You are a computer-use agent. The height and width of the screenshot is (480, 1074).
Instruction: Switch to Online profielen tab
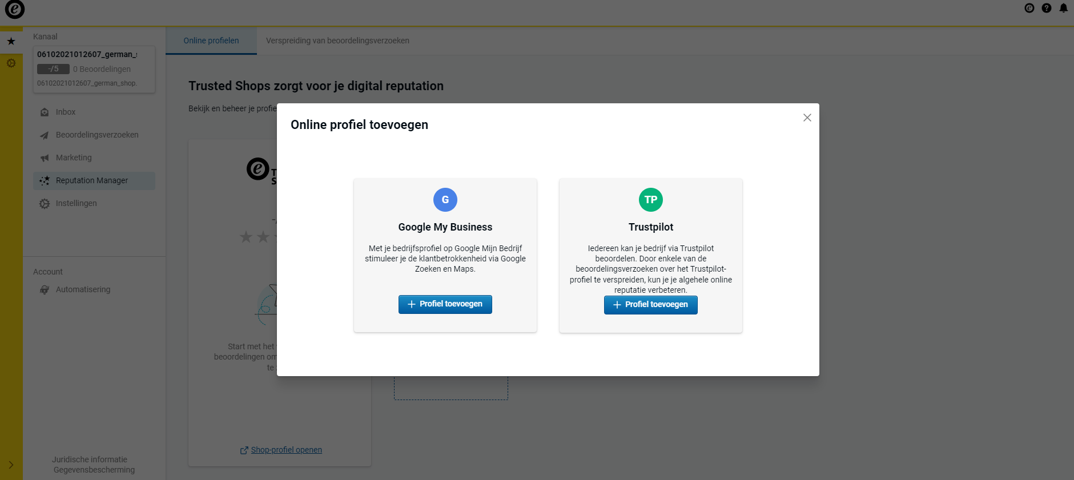coord(211,41)
